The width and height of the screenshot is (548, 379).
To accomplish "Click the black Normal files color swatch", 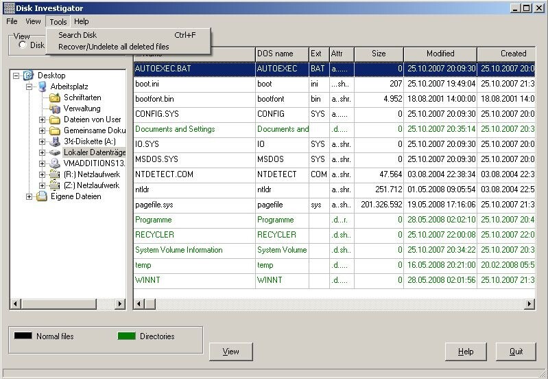I will pos(23,336).
